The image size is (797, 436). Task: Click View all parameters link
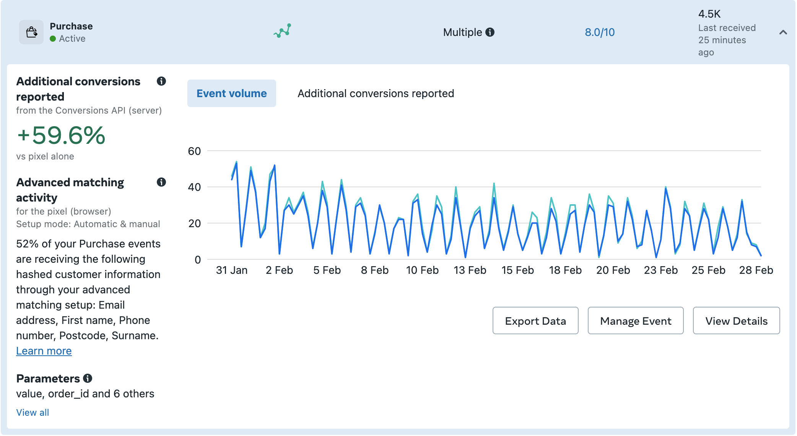click(x=33, y=412)
